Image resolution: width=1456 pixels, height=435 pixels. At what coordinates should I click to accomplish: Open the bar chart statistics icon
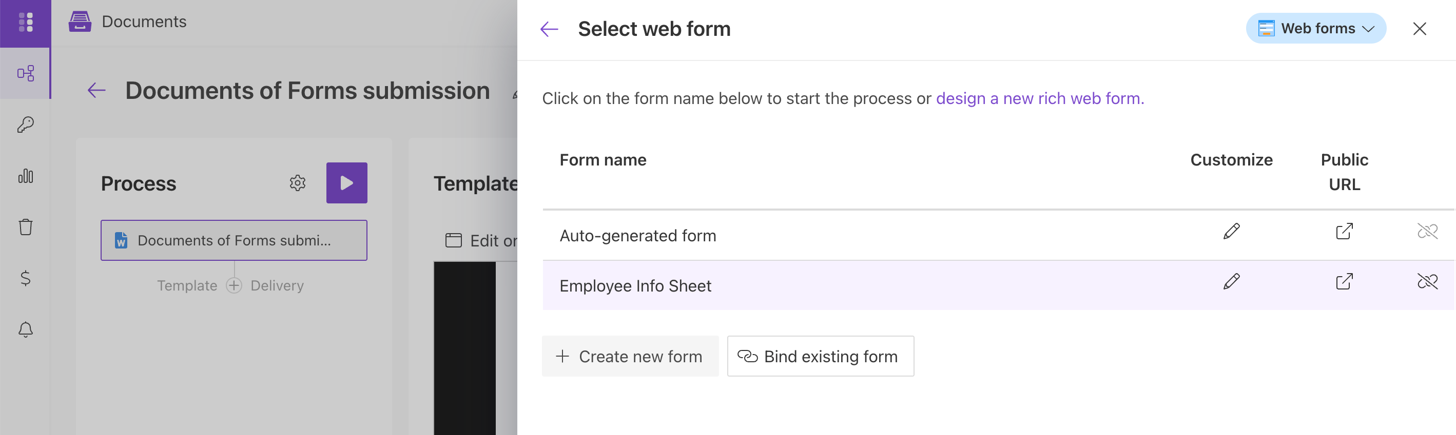(x=26, y=176)
